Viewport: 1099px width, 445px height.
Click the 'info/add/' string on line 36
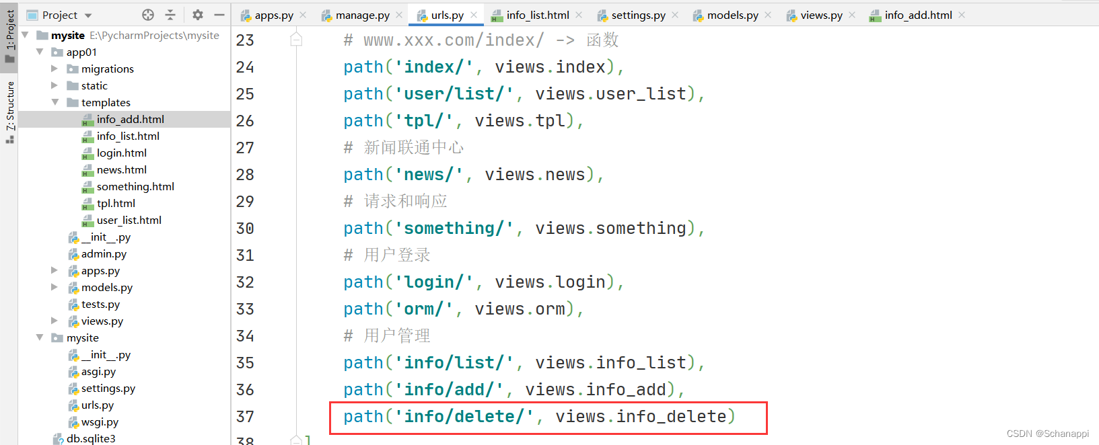pyautogui.click(x=450, y=390)
